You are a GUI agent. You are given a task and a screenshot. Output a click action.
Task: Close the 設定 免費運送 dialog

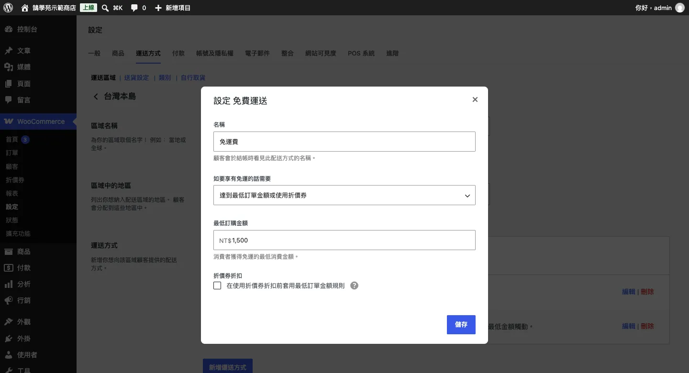(x=475, y=99)
